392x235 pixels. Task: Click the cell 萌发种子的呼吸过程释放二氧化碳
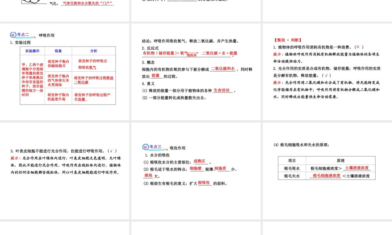coord(94,80)
